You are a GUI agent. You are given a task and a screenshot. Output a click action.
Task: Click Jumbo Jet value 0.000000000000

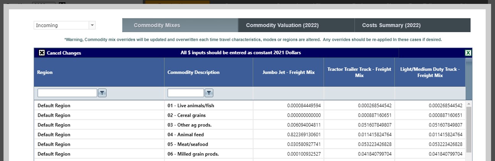[304, 115]
